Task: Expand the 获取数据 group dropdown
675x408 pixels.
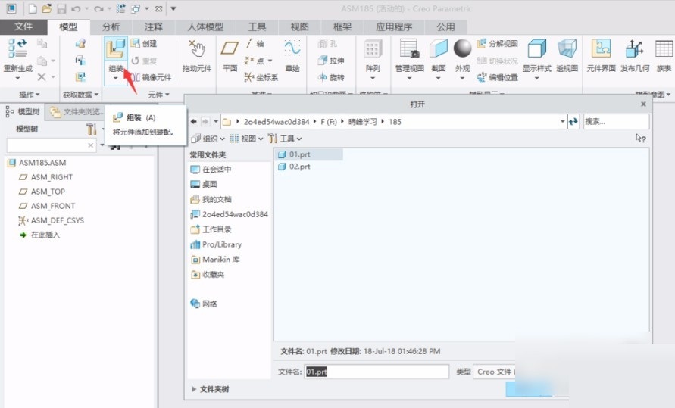Action: [81, 95]
